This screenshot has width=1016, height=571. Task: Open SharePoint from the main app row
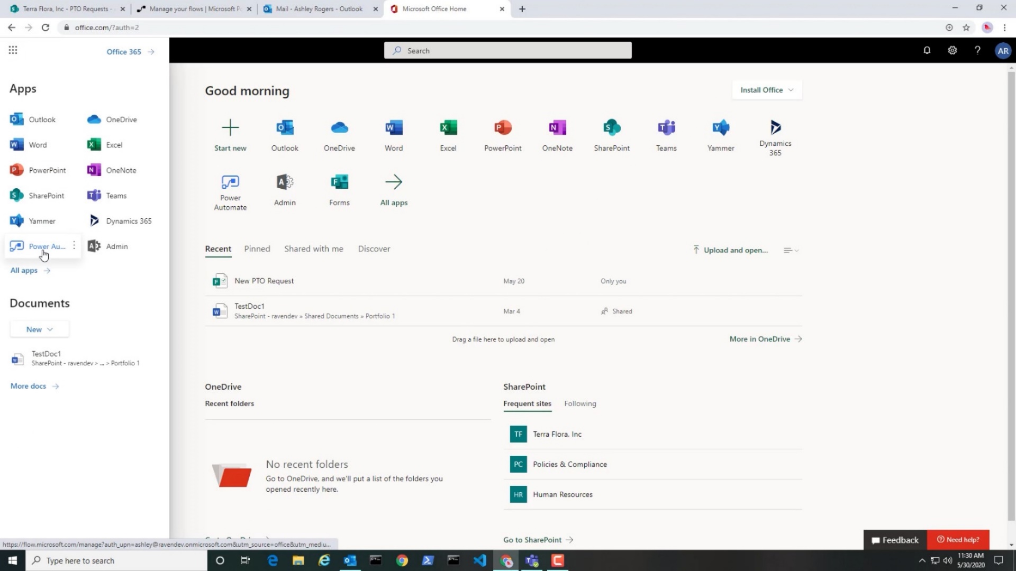(612, 135)
